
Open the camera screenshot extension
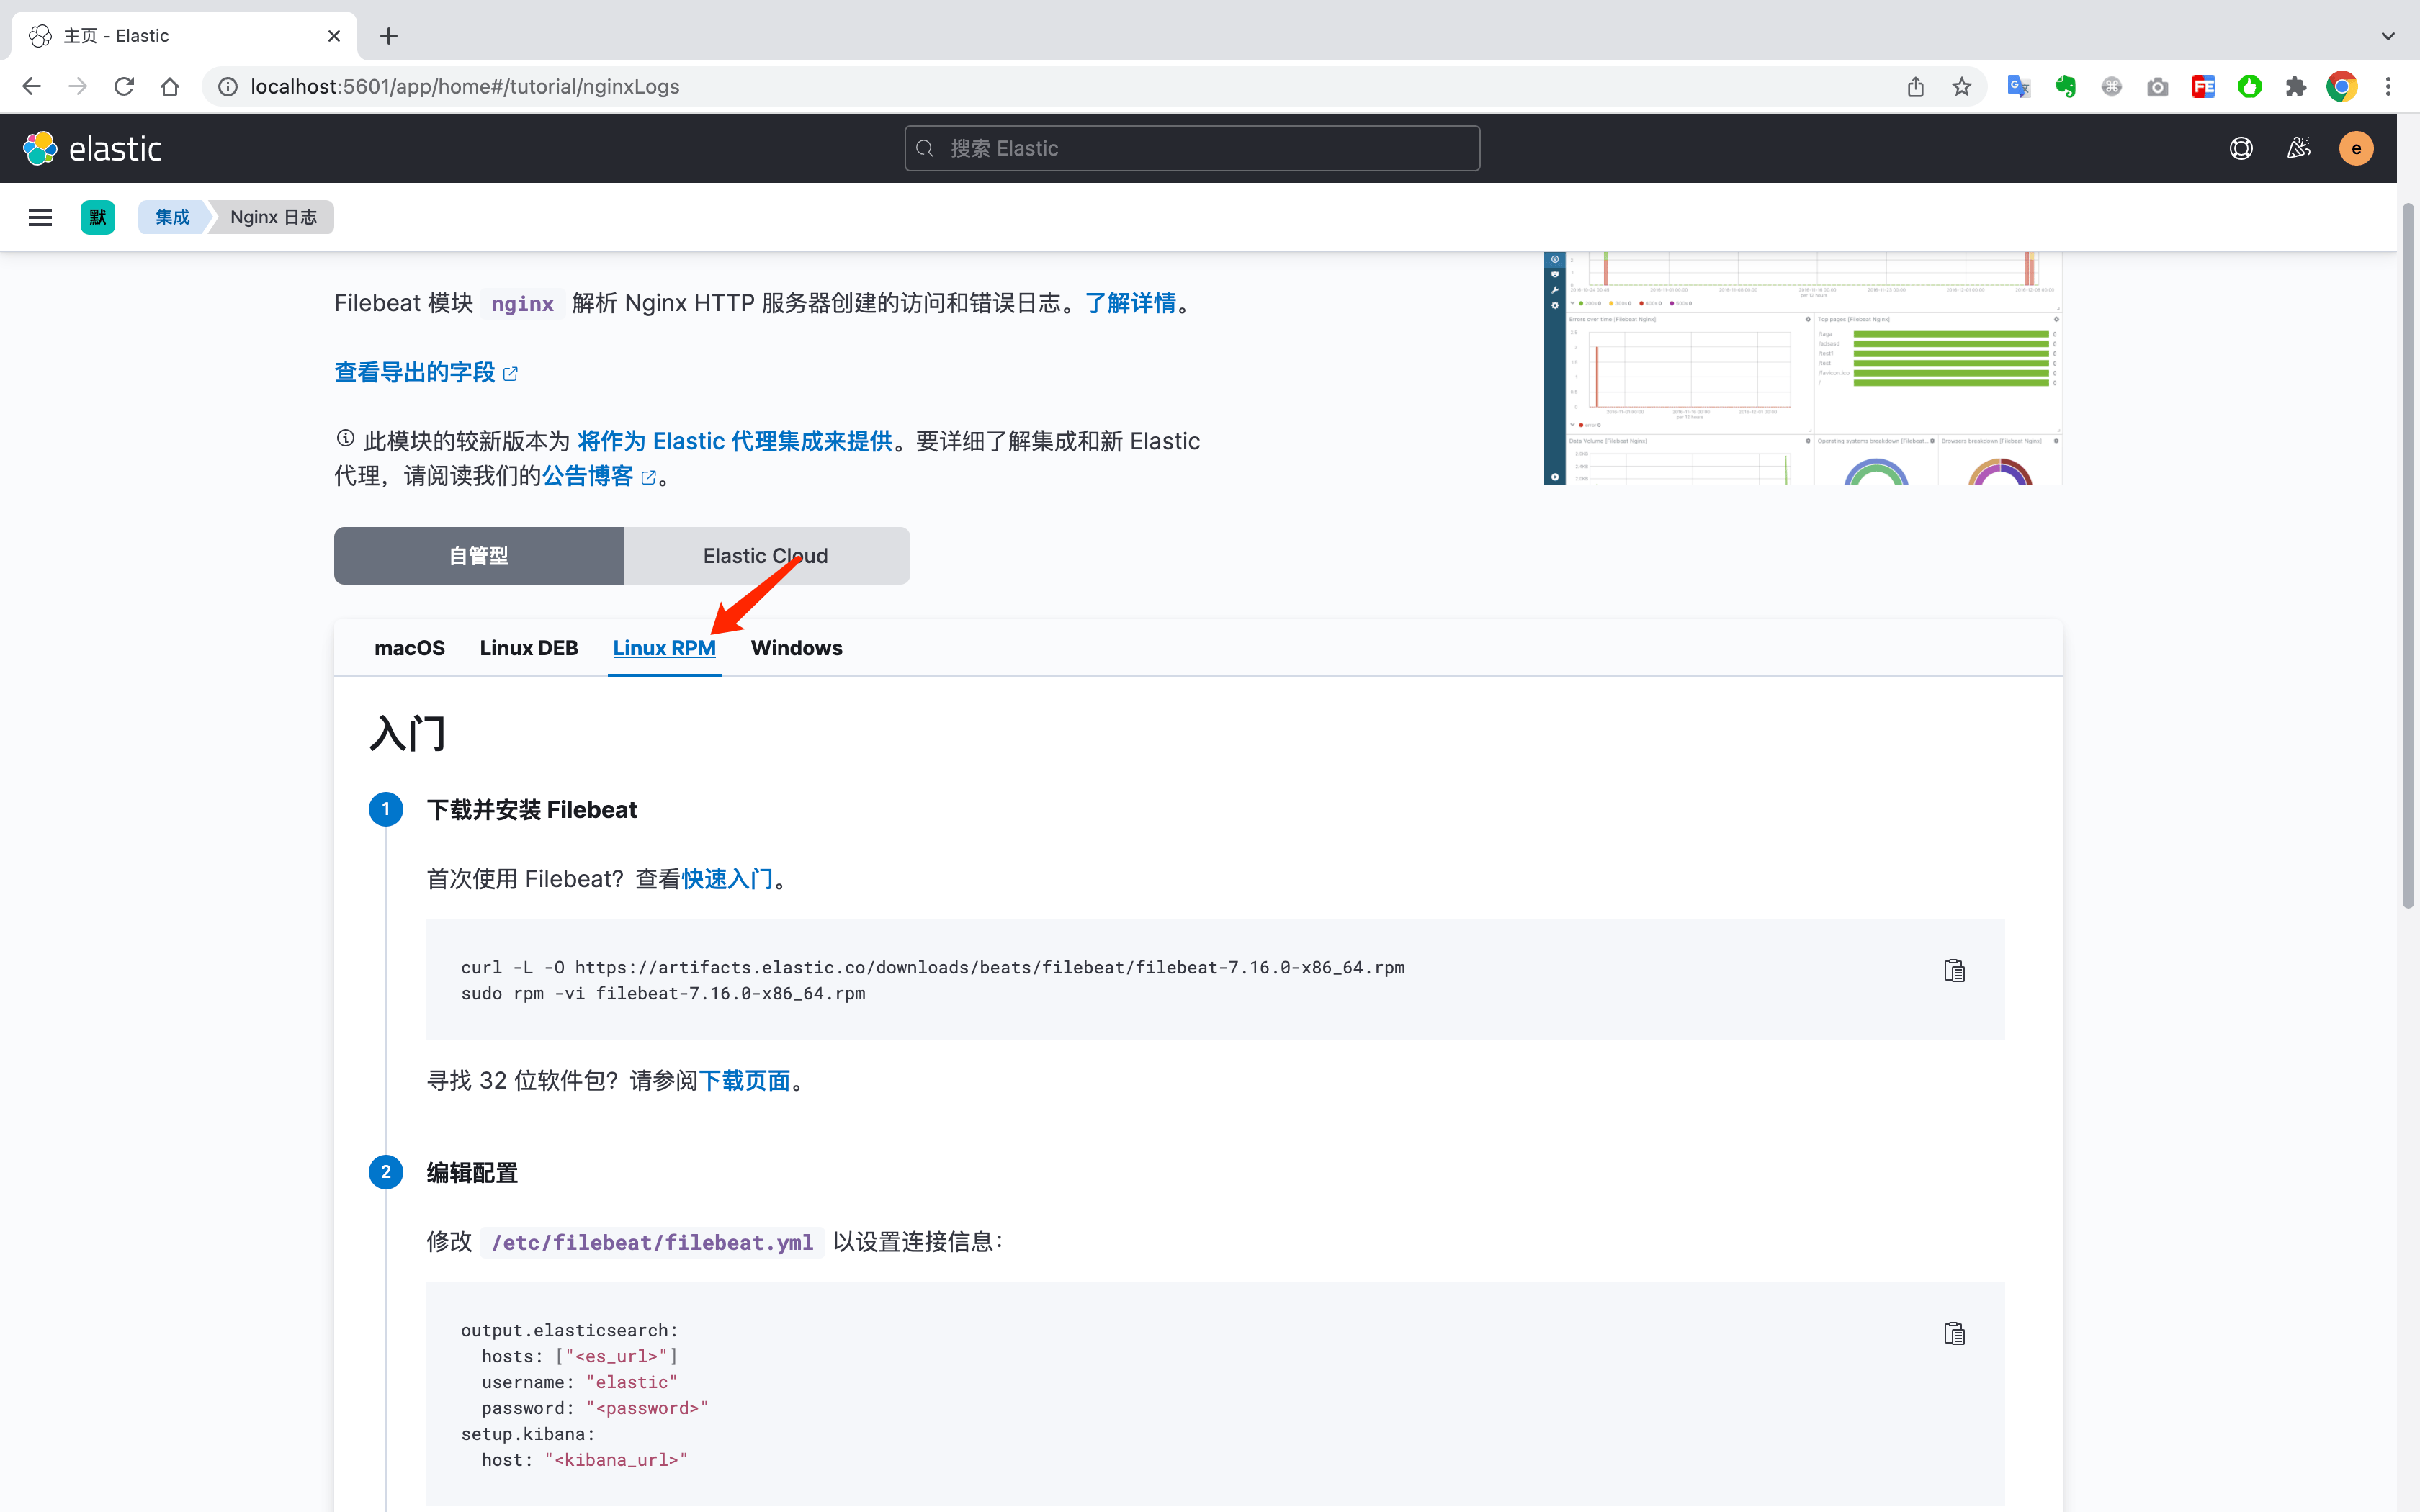[x=2157, y=87]
